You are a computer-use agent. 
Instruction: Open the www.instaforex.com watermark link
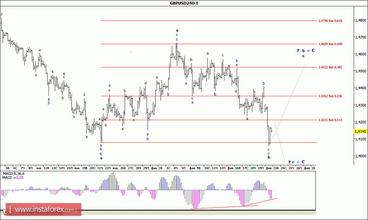pos(44,209)
